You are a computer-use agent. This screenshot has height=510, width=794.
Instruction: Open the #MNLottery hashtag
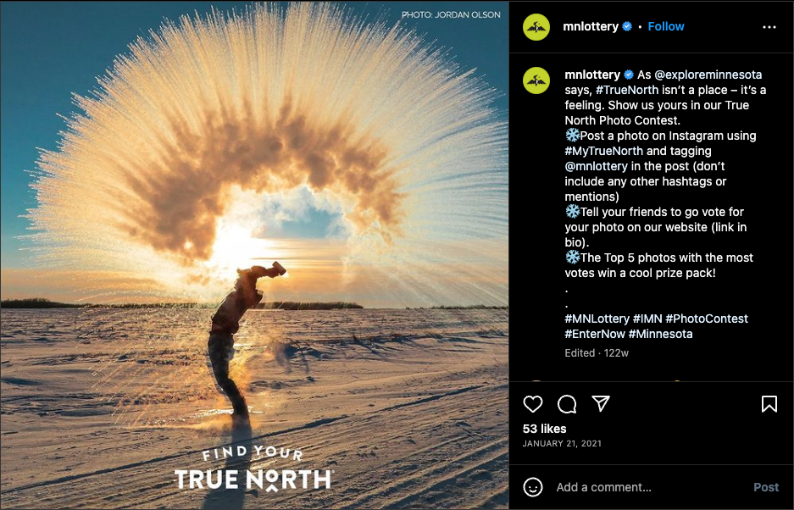(x=597, y=319)
